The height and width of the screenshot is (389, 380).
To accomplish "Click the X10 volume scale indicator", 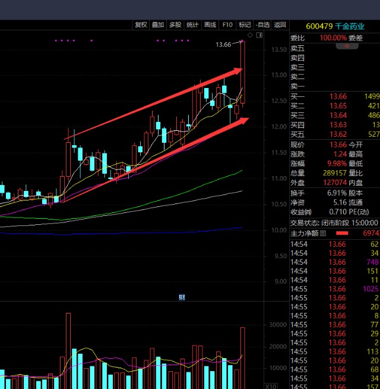I will pyautogui.click(x=270, y=385).
